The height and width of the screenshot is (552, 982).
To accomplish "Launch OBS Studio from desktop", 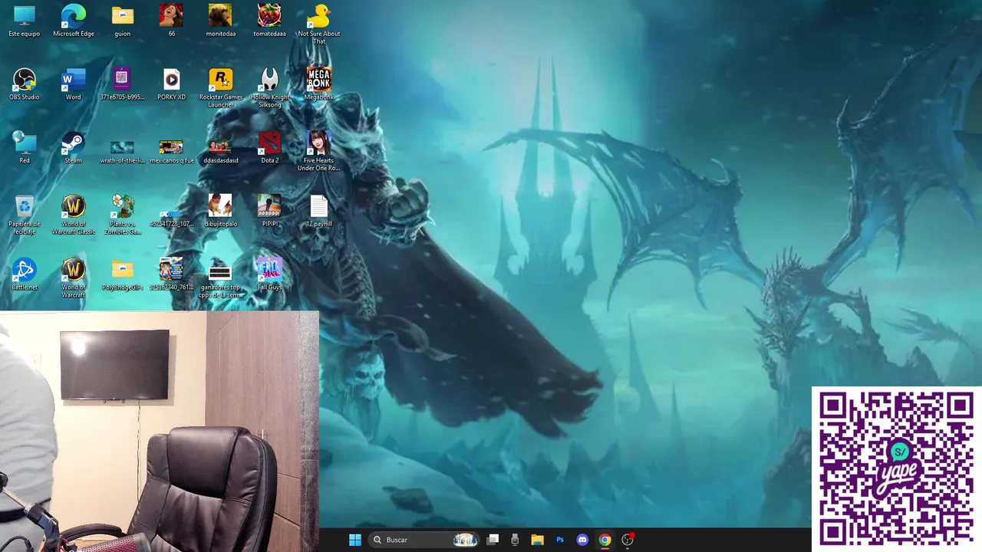I will click(x=25, y=84).
